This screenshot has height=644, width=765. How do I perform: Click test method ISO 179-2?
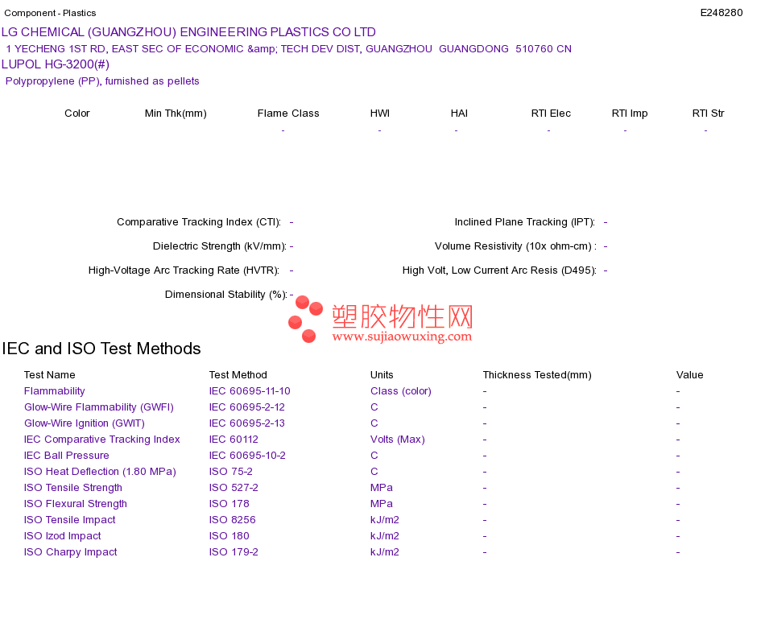pos(234,552)
